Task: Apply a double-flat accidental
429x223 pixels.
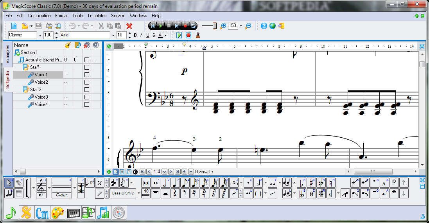Action: pos(302,193)
